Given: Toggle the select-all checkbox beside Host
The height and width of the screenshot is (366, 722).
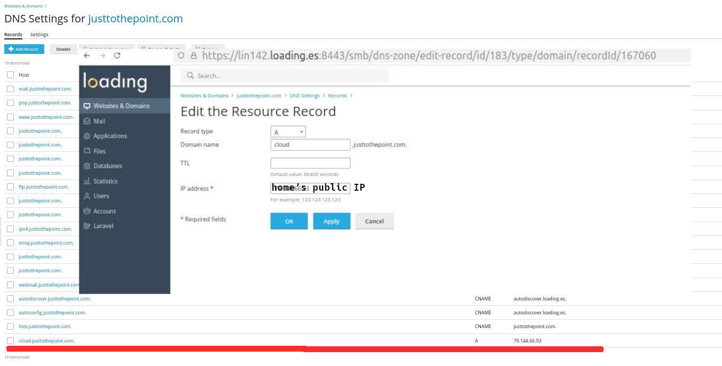Looking at the screenshot, I should (10, 75).
